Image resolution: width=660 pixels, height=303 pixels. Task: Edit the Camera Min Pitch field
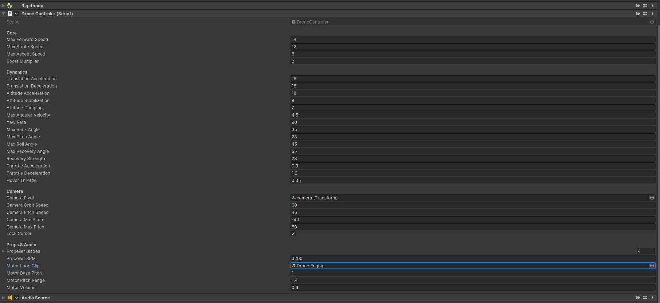(x=473, y=219)
